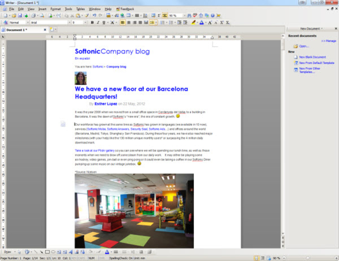Screen dimensions: 339x261
Task: Open the Normal style dropdown
Action: click(28, 22)
